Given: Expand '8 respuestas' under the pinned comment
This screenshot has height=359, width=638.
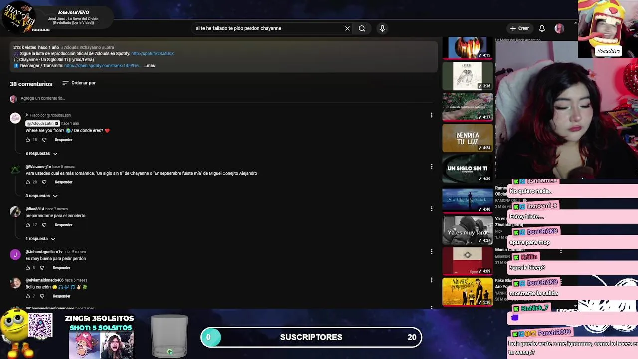Looking at the screenshot, I should point(42,154).
